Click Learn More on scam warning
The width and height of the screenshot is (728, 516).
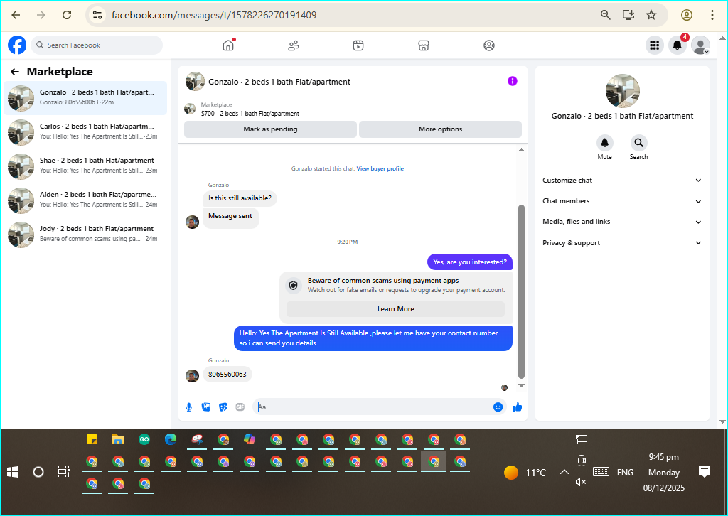[x=395, y=309]
